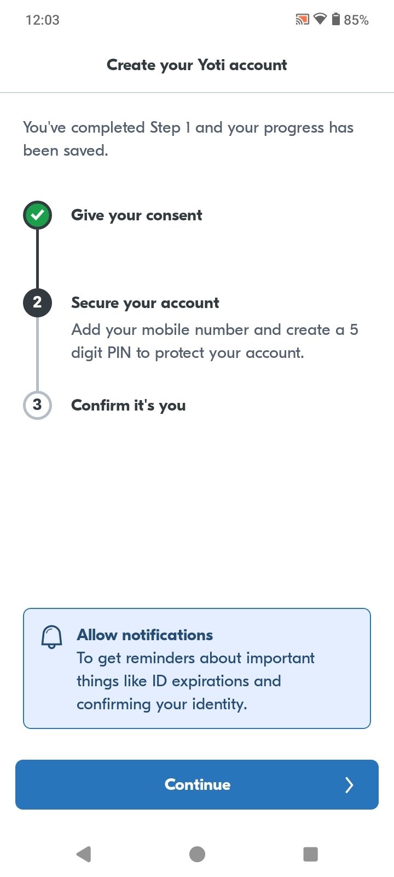Select the Confirm it's you step

[128, 406]
